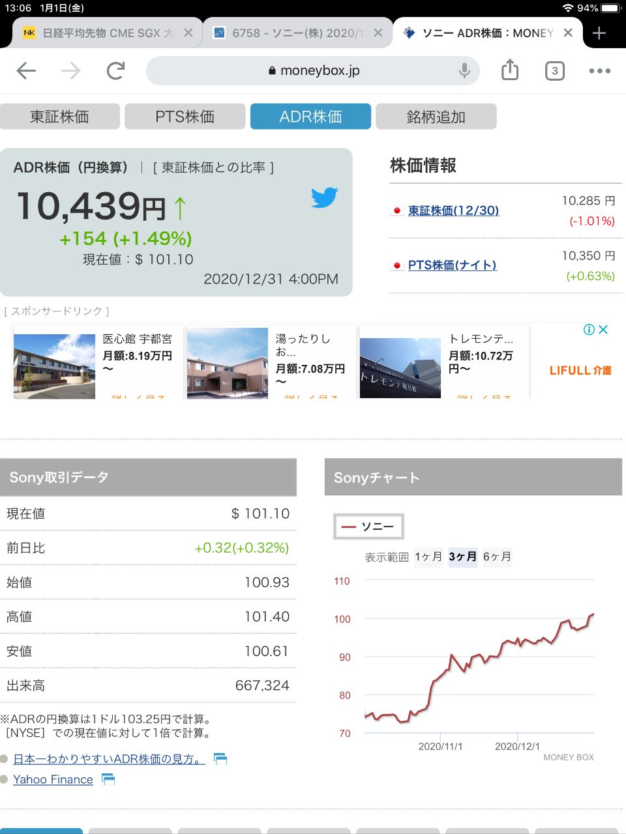Image resolution: width=626 pixels, height=834 pixels.
Task: Click the Sony取引データ header
Action: click(x=148, y=477)
